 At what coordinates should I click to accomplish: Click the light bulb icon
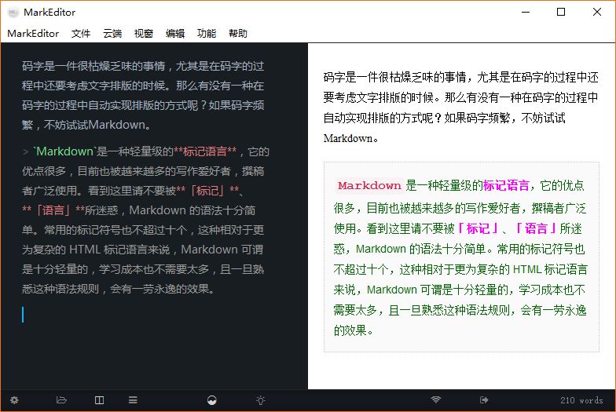coord(261,400)
